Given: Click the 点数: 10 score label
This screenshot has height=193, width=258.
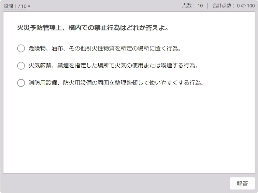Looking at the screenshot, I should click(193, 6).
